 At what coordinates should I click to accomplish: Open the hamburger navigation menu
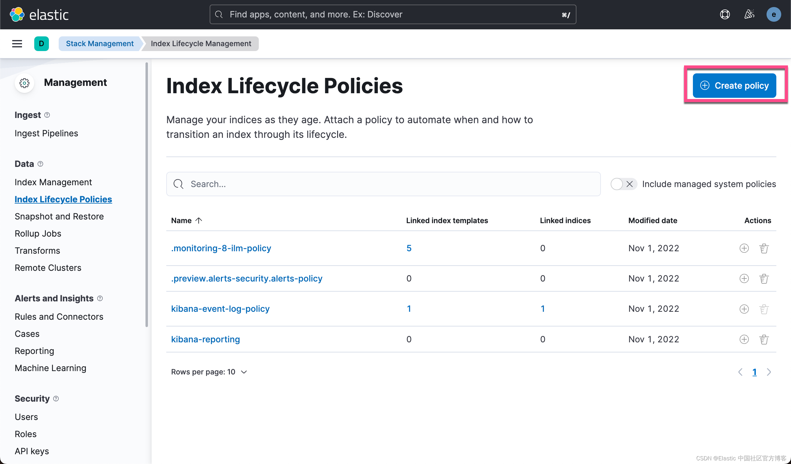[x=17, y=44]
